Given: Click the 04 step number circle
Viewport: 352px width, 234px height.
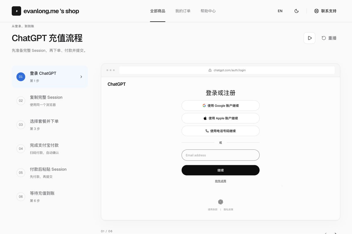Looking at the screenshot, I should pyautogui.click(x=21, y=149).
